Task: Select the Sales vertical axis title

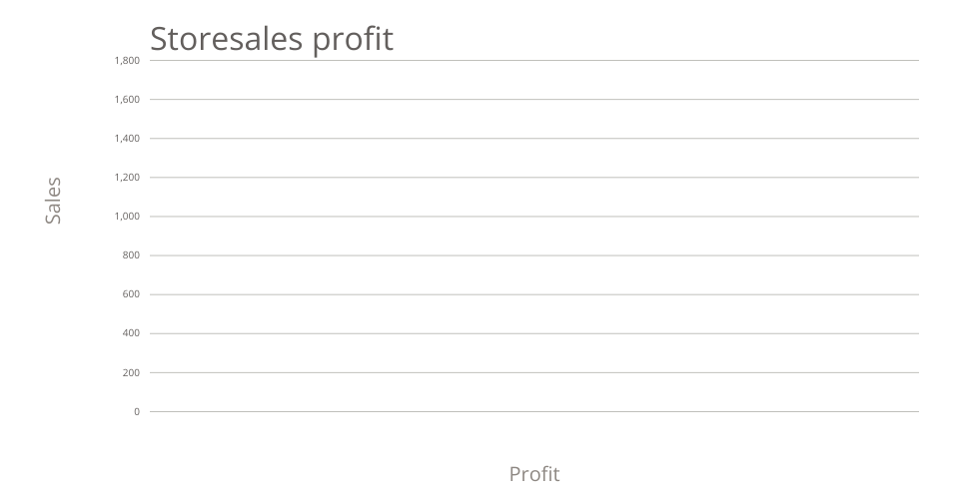Action: pos(53,200)
